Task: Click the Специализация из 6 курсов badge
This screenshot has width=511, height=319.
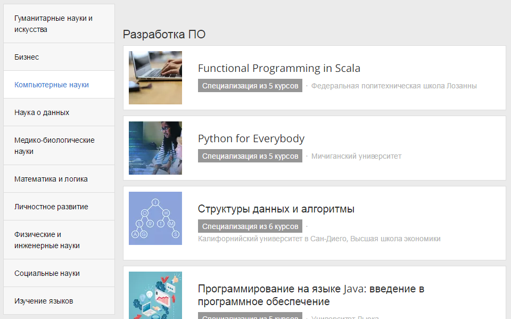Action: [x=250, y=226]
